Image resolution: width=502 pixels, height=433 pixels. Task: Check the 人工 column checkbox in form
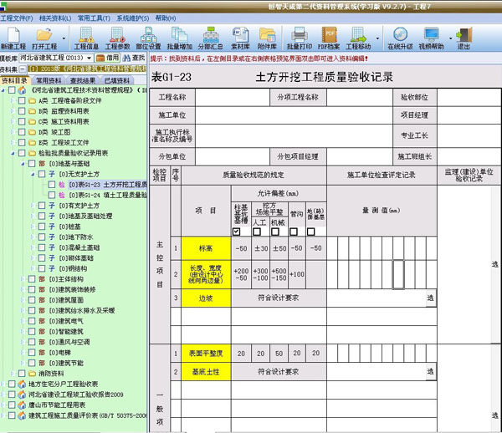click(257, 232)
